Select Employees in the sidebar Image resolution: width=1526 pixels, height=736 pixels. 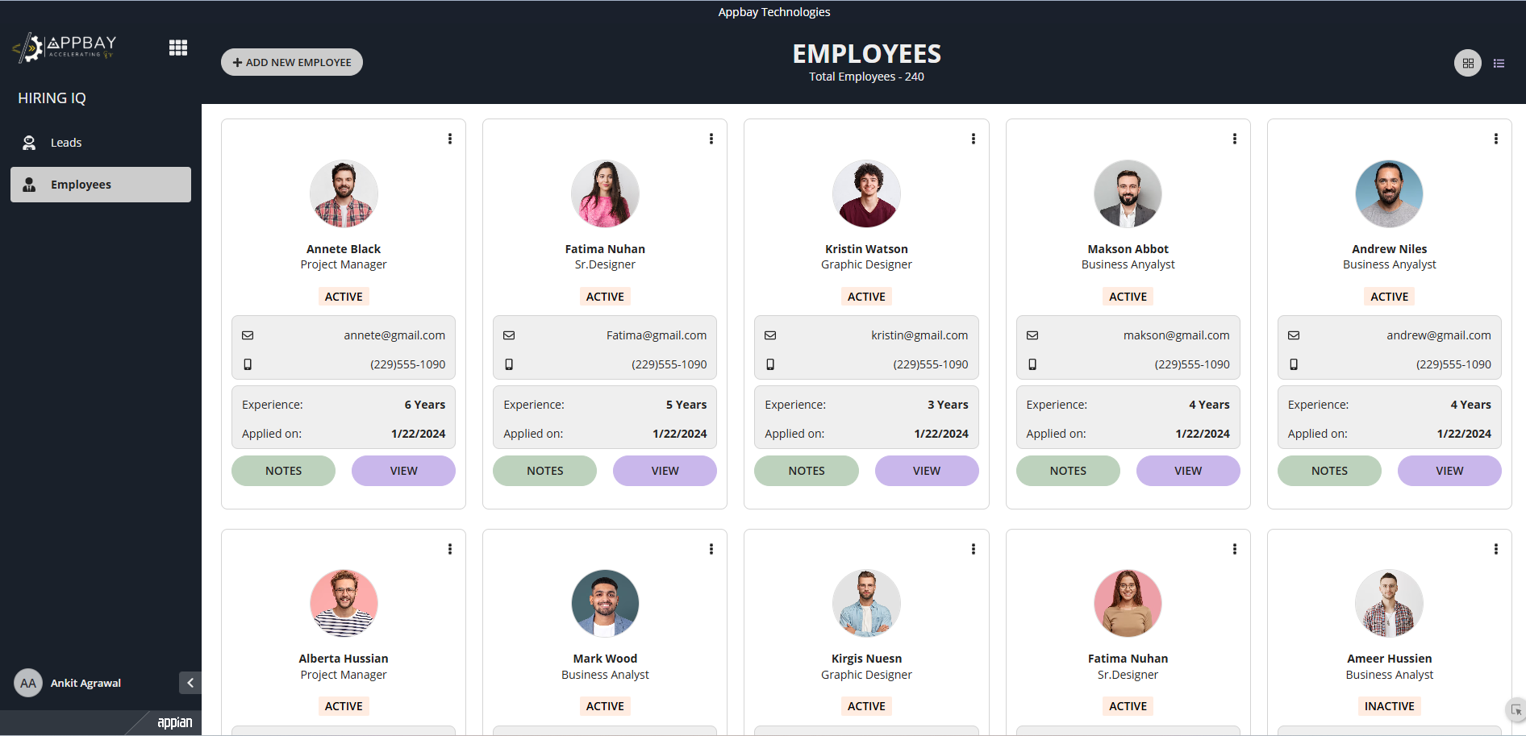pos(101,185)
